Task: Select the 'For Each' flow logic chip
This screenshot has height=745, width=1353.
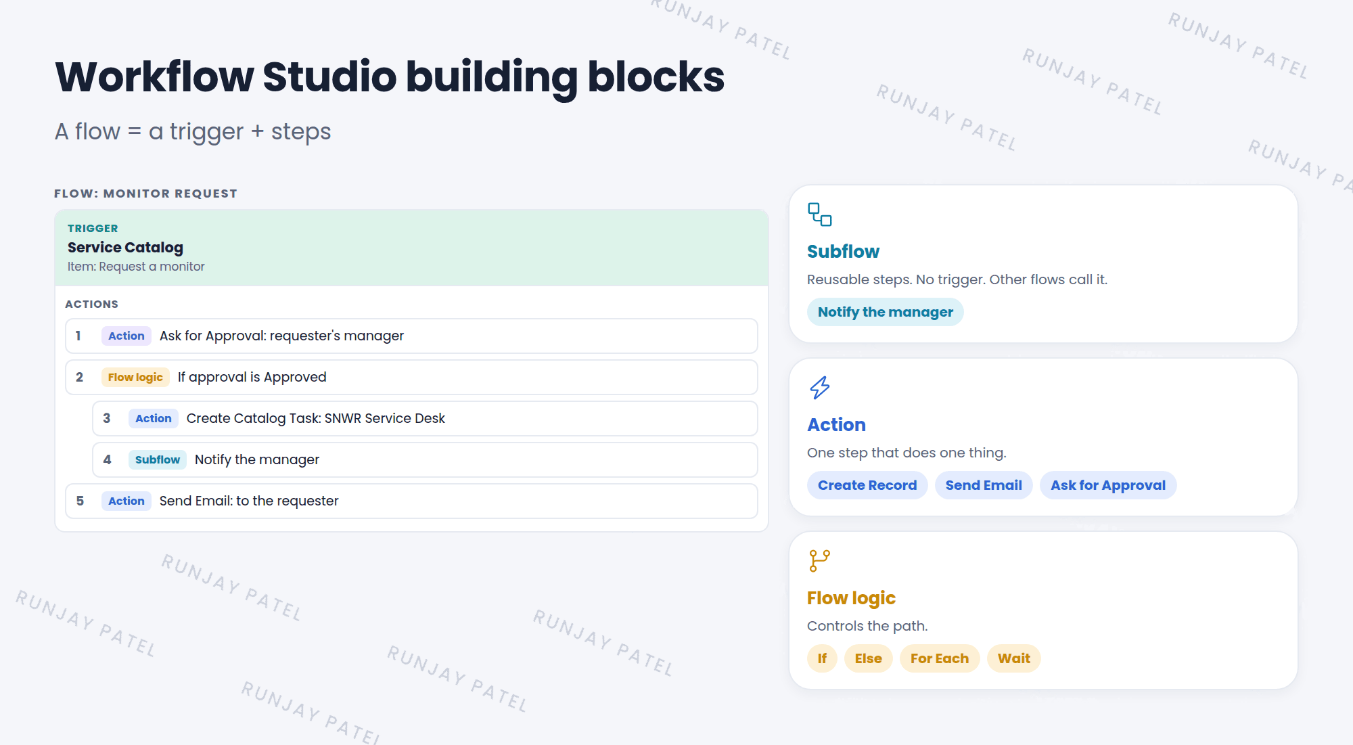Action: pyautogui.click(x=940, y=658)
